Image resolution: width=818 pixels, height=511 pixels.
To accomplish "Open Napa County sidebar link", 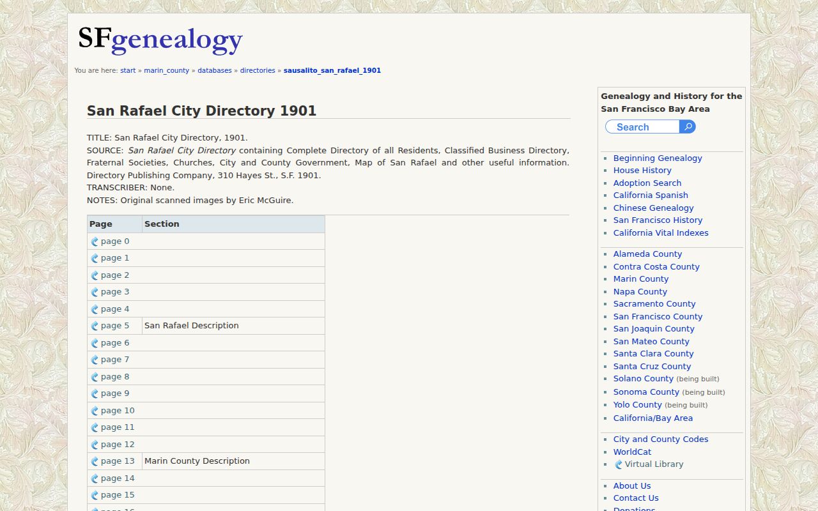I will (640, 292).
